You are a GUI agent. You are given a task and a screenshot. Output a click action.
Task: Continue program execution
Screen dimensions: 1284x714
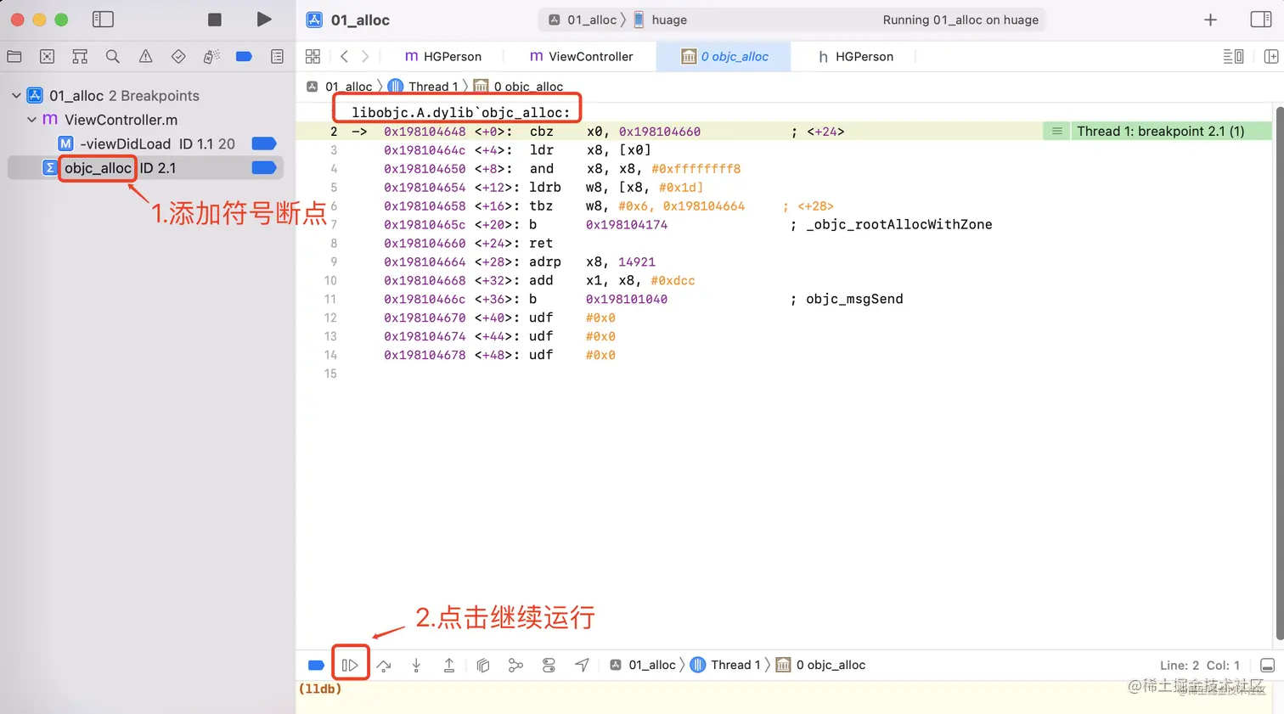tap(350, 665)
